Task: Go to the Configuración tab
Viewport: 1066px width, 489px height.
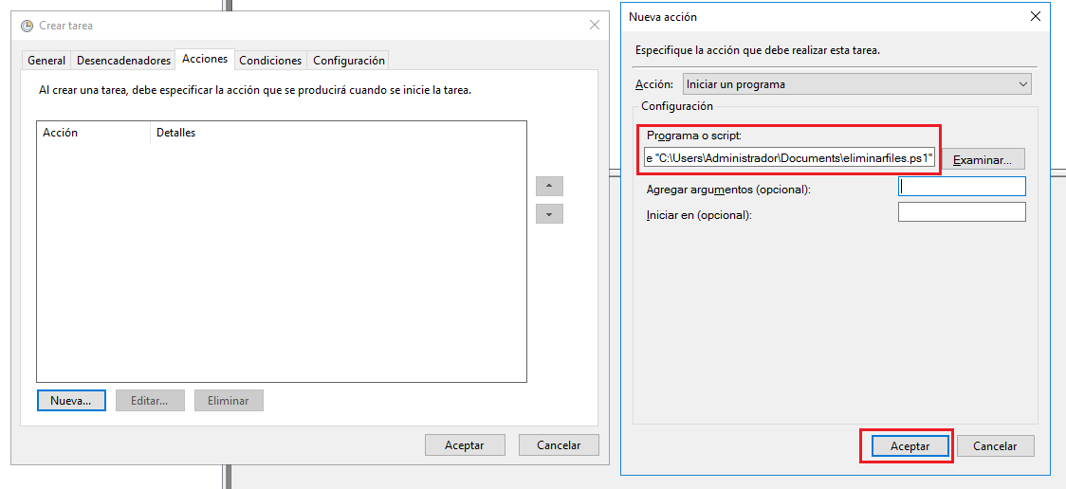Action: [349, 61]
